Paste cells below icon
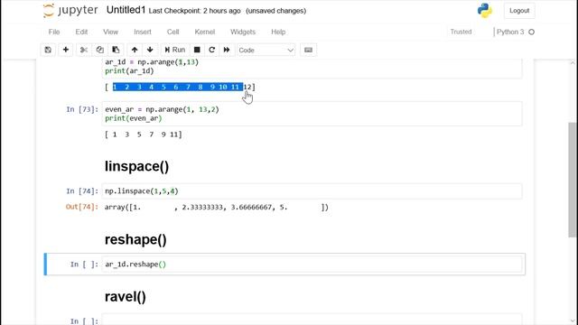This screenshot has width=578, height=325. [x=116, y=50]
